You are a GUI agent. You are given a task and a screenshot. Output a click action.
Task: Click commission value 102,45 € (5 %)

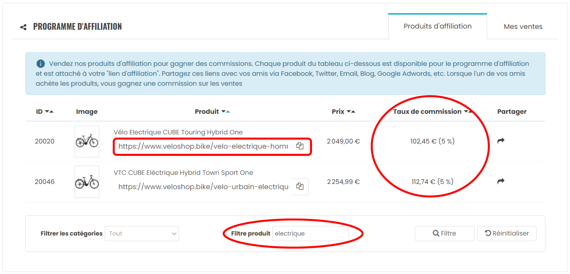432,141
